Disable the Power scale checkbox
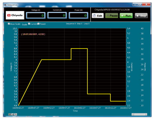 [x=38, y=24]
